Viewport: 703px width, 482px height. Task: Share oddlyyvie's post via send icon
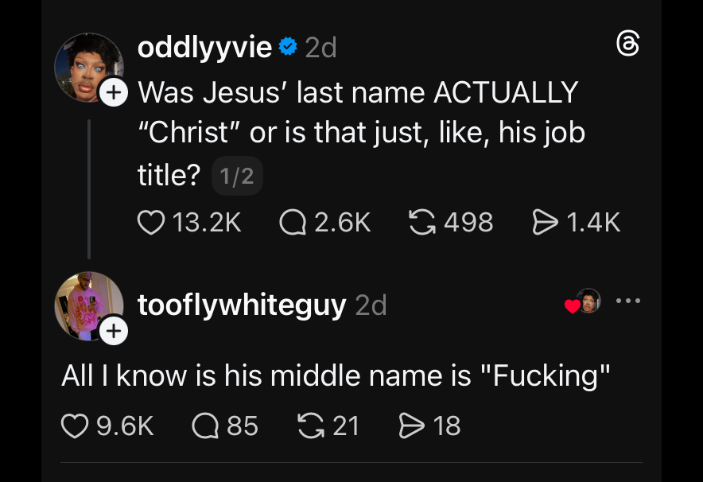(x=545, y=222)
